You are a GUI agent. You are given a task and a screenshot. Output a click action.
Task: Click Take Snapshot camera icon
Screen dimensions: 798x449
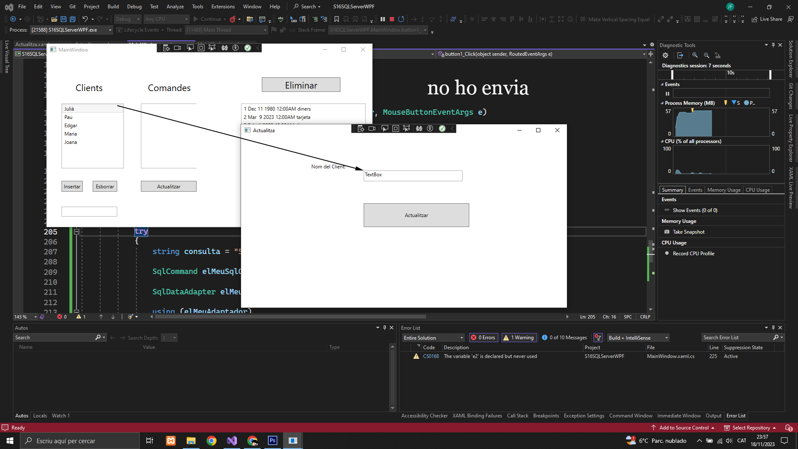[667, 232]
